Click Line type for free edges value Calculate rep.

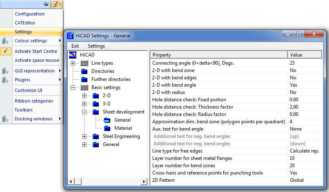(x=305, y=151)
